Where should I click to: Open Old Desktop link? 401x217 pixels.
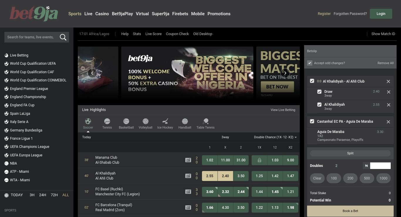[203, 34]
